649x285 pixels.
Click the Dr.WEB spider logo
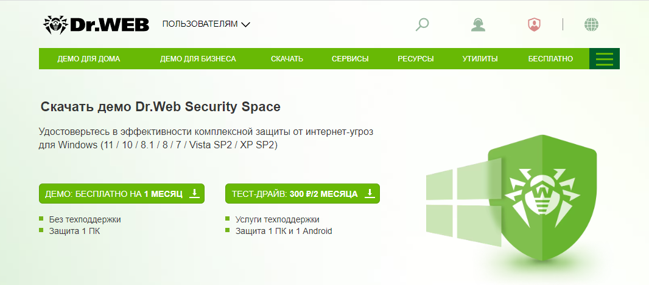tap(97, 24)
